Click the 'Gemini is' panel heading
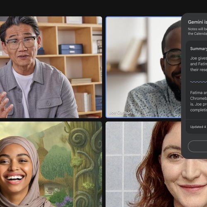The image size is (207, 207). pyautogui.click(x=197, y=22)
